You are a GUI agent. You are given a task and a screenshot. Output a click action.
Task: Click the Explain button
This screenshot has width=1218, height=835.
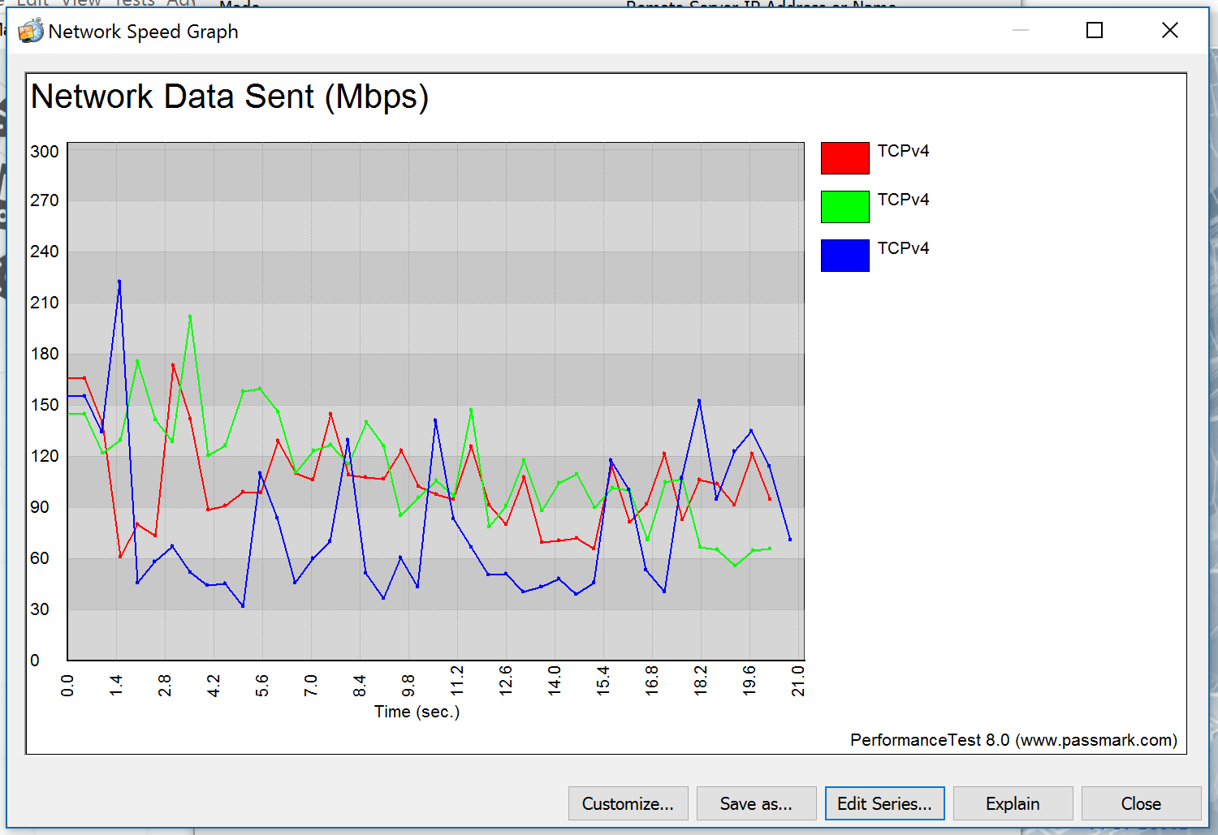[1013, 803]
